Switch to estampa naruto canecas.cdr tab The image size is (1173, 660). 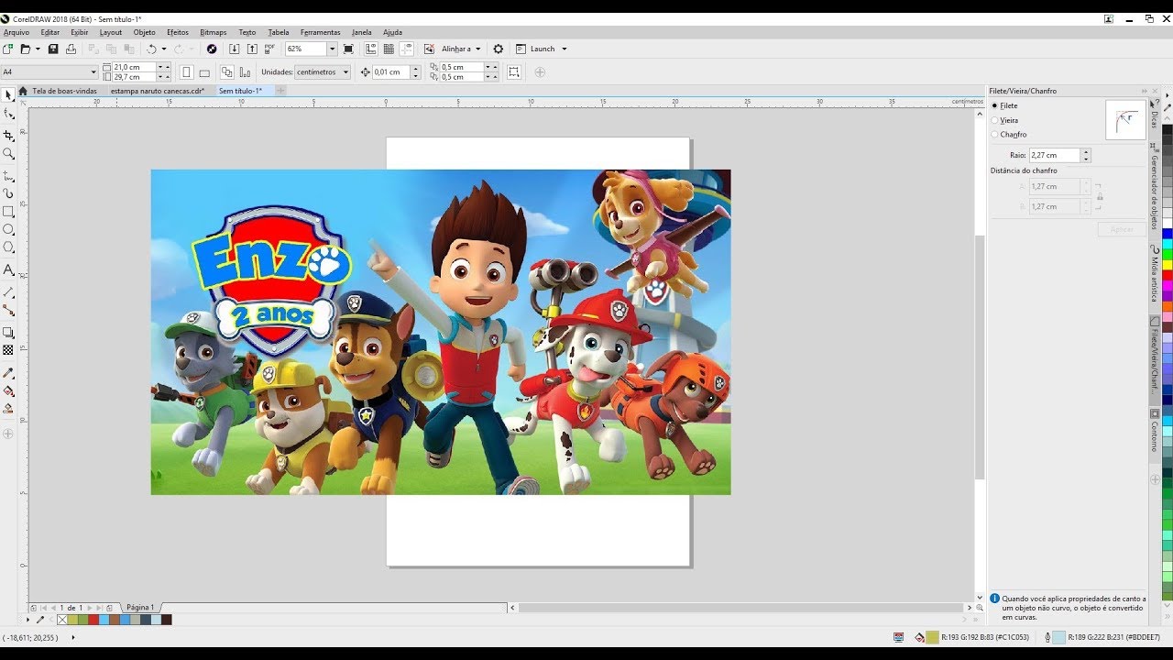[157, 91]
